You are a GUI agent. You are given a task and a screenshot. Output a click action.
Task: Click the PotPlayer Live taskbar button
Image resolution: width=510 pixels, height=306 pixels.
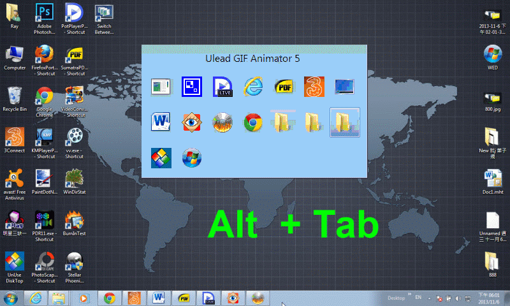(208, 298)
